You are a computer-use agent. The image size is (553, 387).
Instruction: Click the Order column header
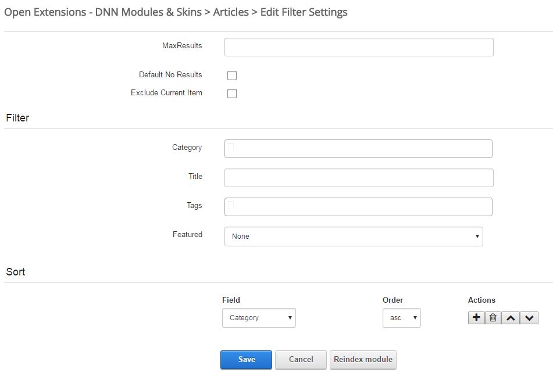393,300
